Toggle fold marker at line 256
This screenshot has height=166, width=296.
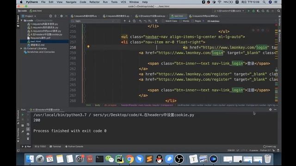pos(84,37)
